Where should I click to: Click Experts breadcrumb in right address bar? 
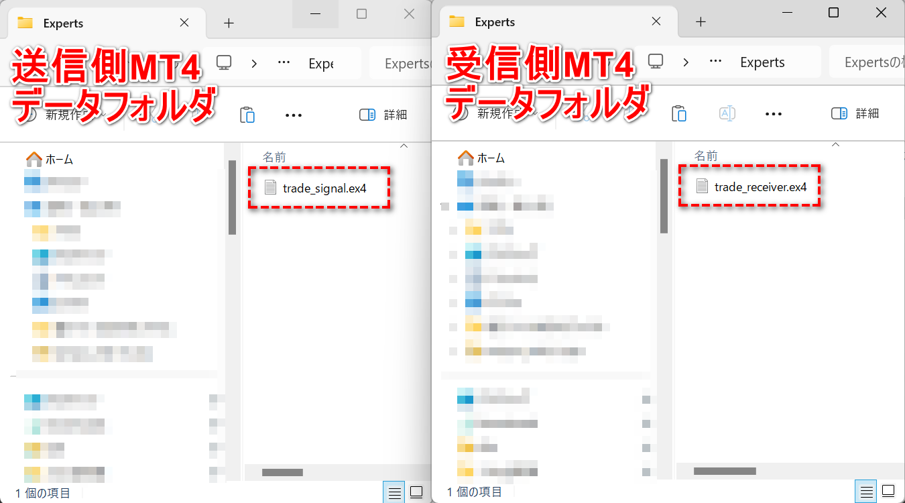(x=762, y=62)
